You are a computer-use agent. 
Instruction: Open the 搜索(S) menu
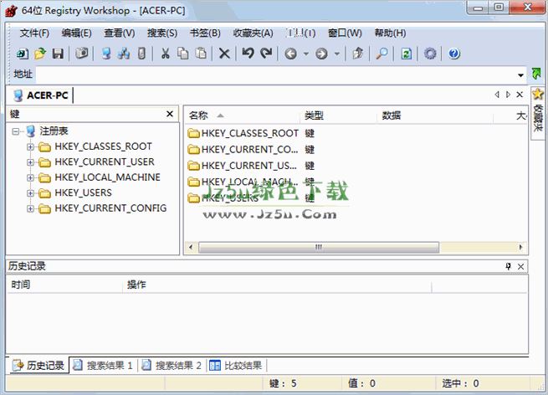click(x=162, y=33)
